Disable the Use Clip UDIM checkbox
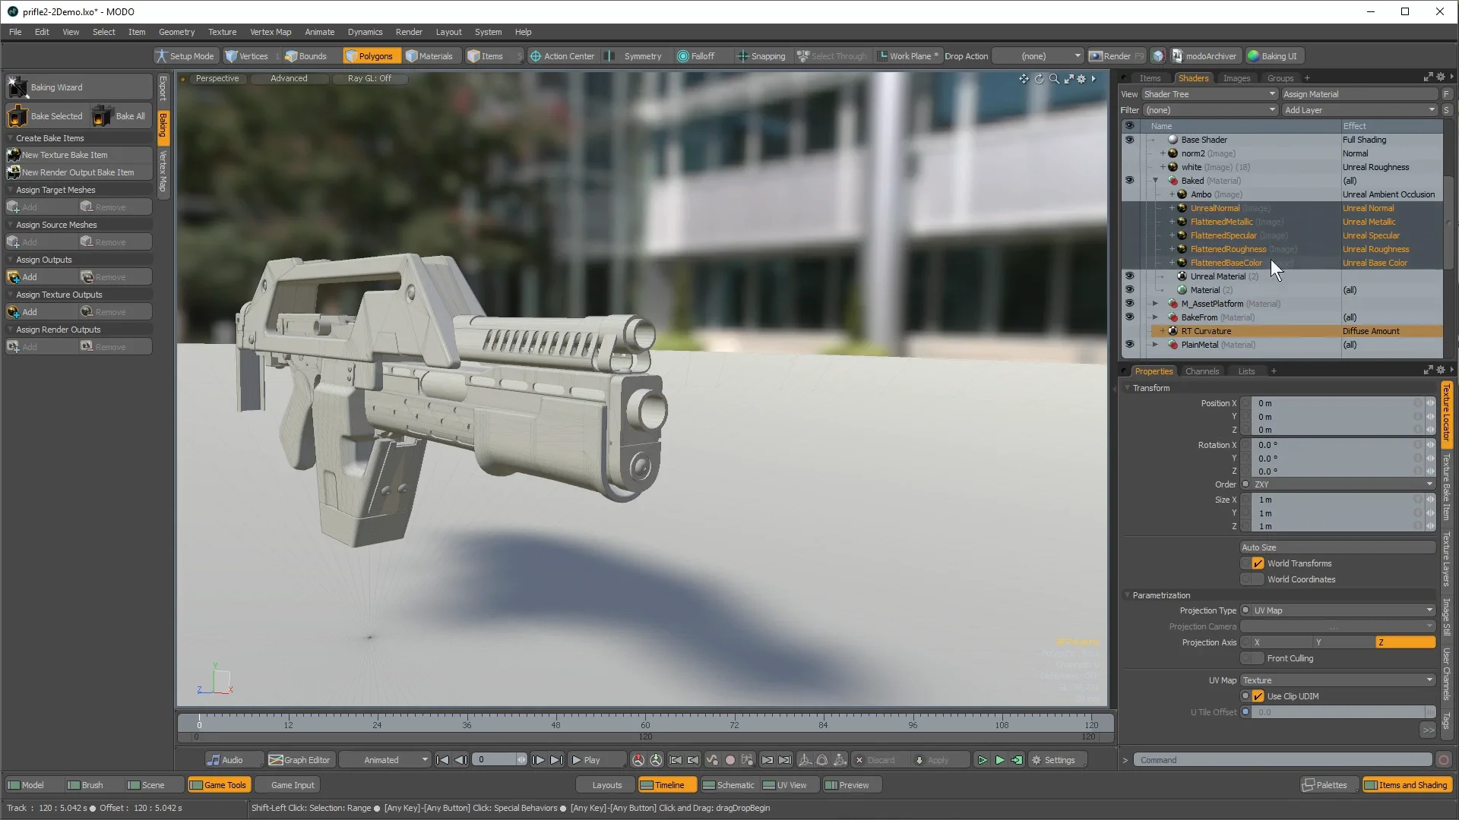 [x=1258, y=696]
